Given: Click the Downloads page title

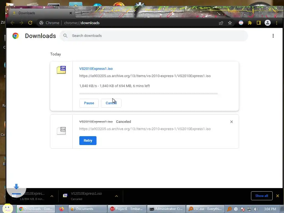Looking at the screenshot, I should [40, 36].
